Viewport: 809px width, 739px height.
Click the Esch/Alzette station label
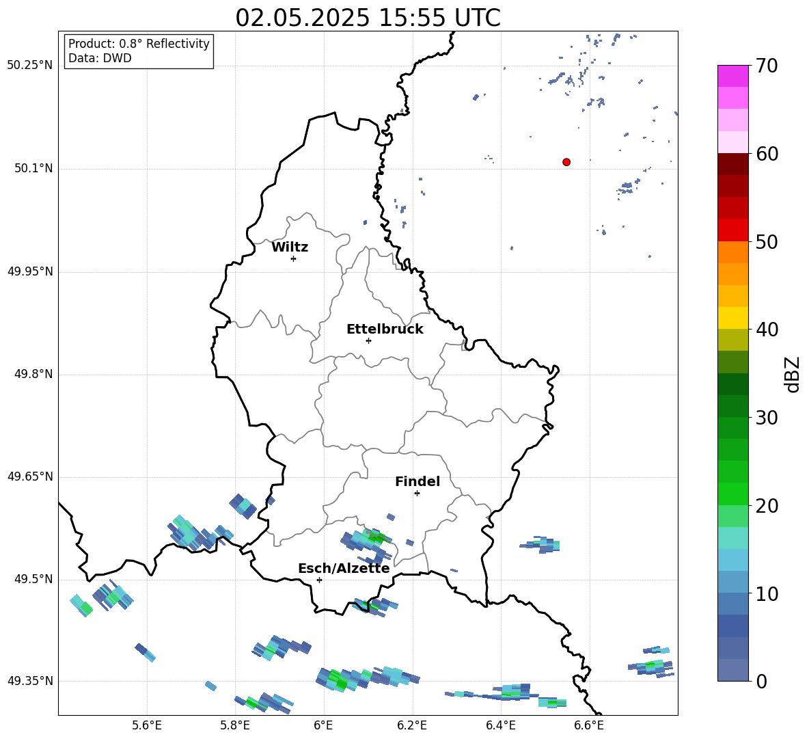pyautogui.click(x=344, y=569)
